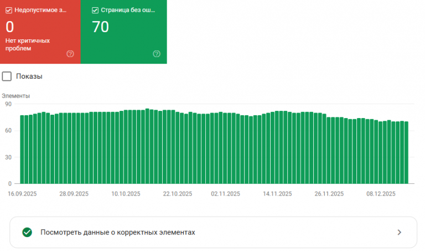Uncheck the red 'Недопустимое з...' checkbox
425x251 pixels.
tap(9, 11)
